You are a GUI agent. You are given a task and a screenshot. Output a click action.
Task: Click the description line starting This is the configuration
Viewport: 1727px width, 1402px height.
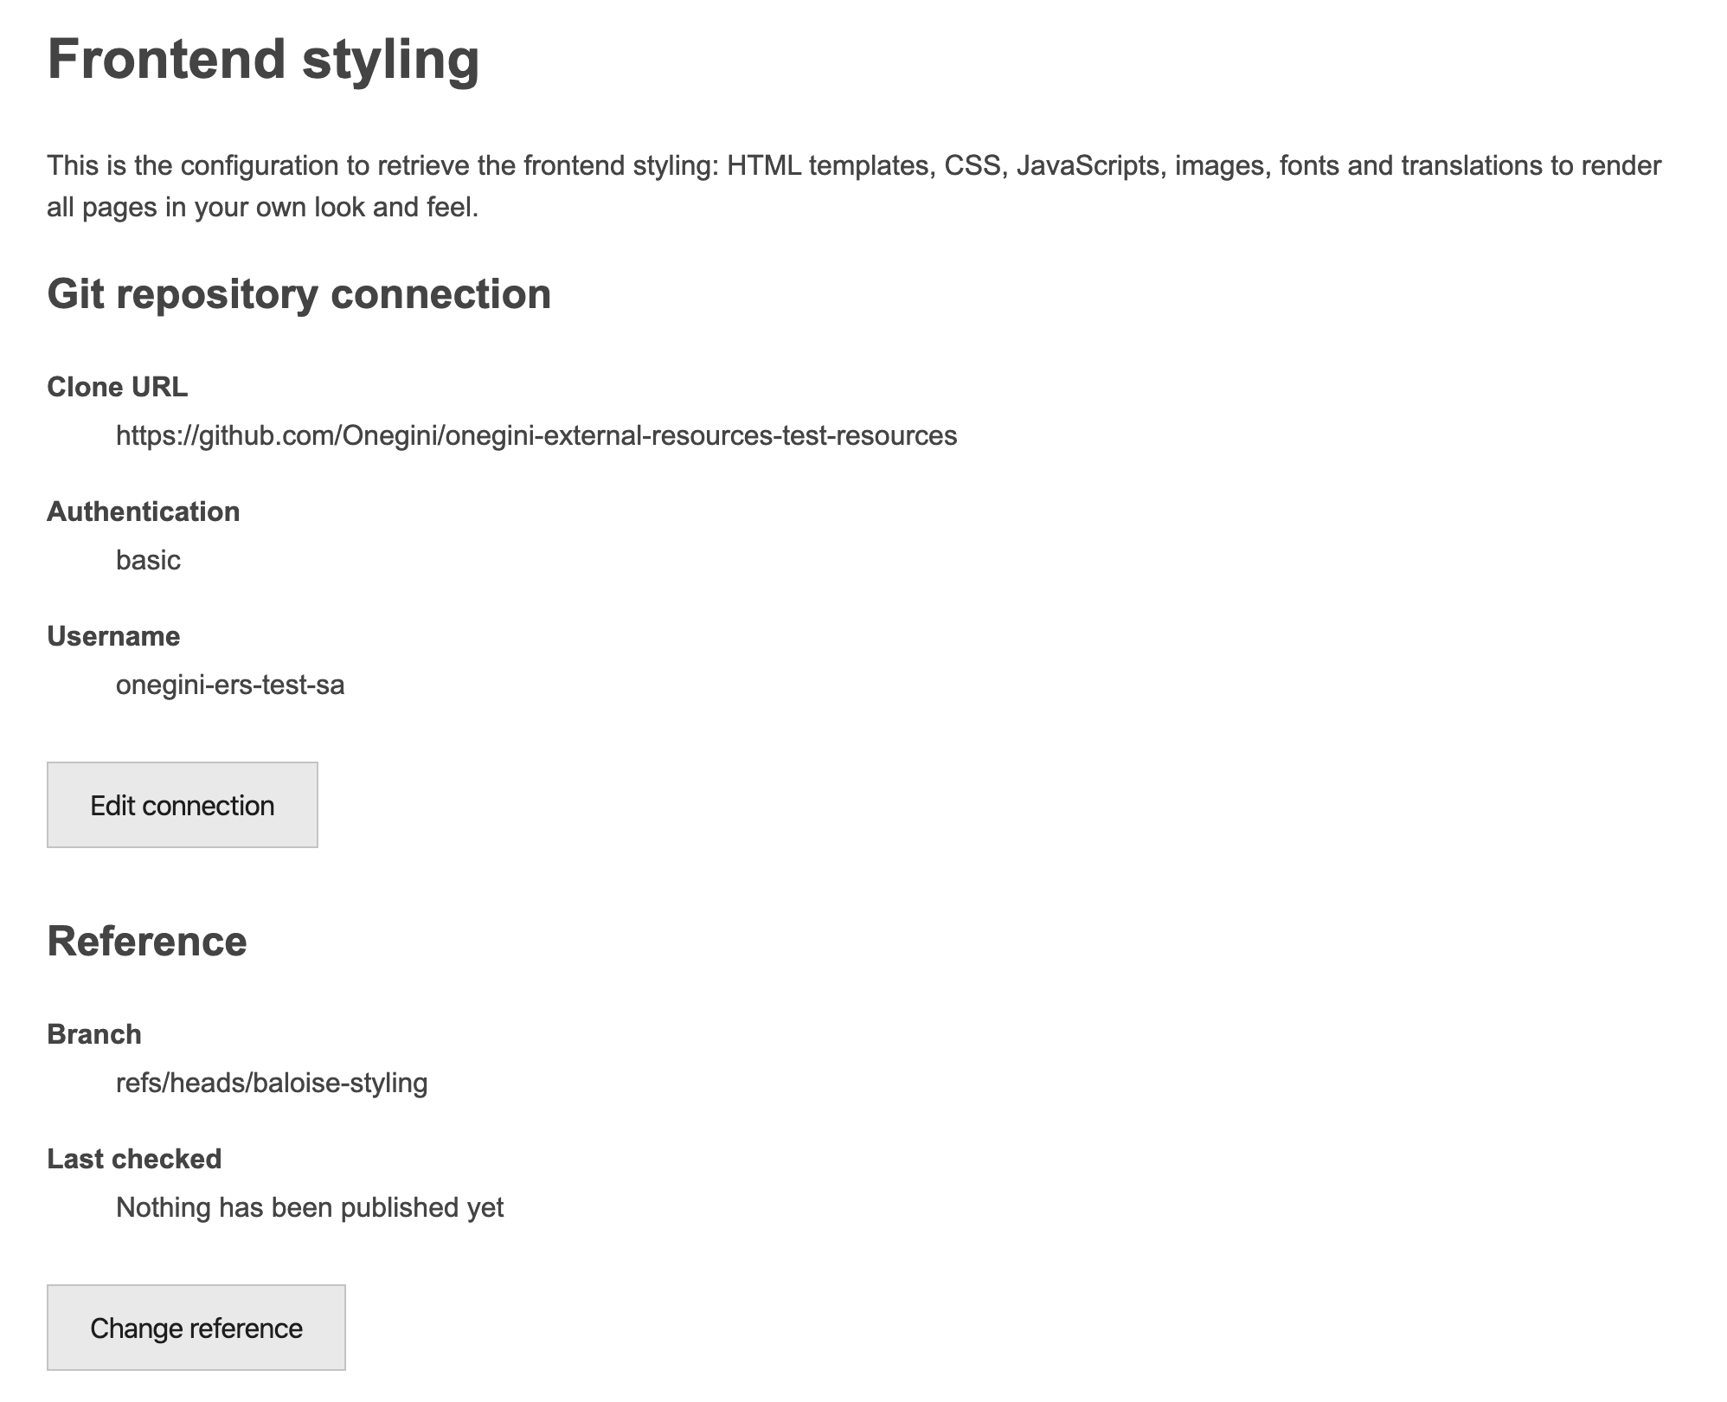(854, 165)
